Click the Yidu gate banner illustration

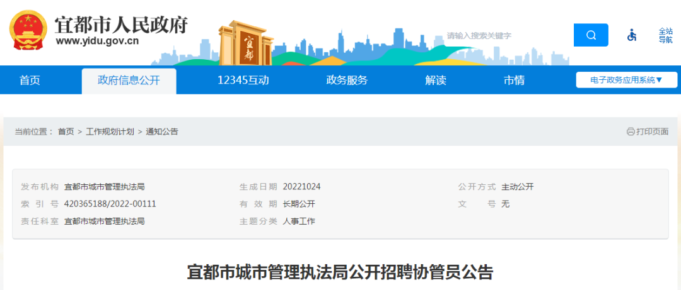coord(246,44)
